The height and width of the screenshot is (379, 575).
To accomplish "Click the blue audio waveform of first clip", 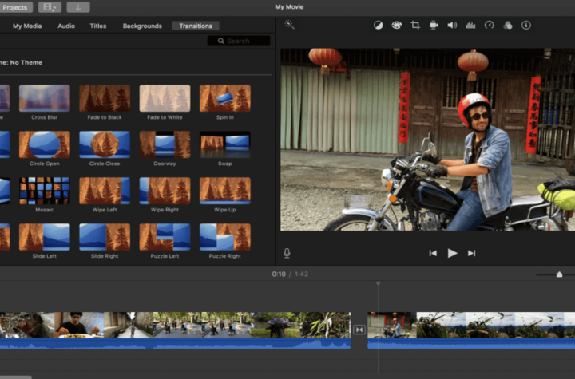I will pyautogui.click(x=175, y=343).
